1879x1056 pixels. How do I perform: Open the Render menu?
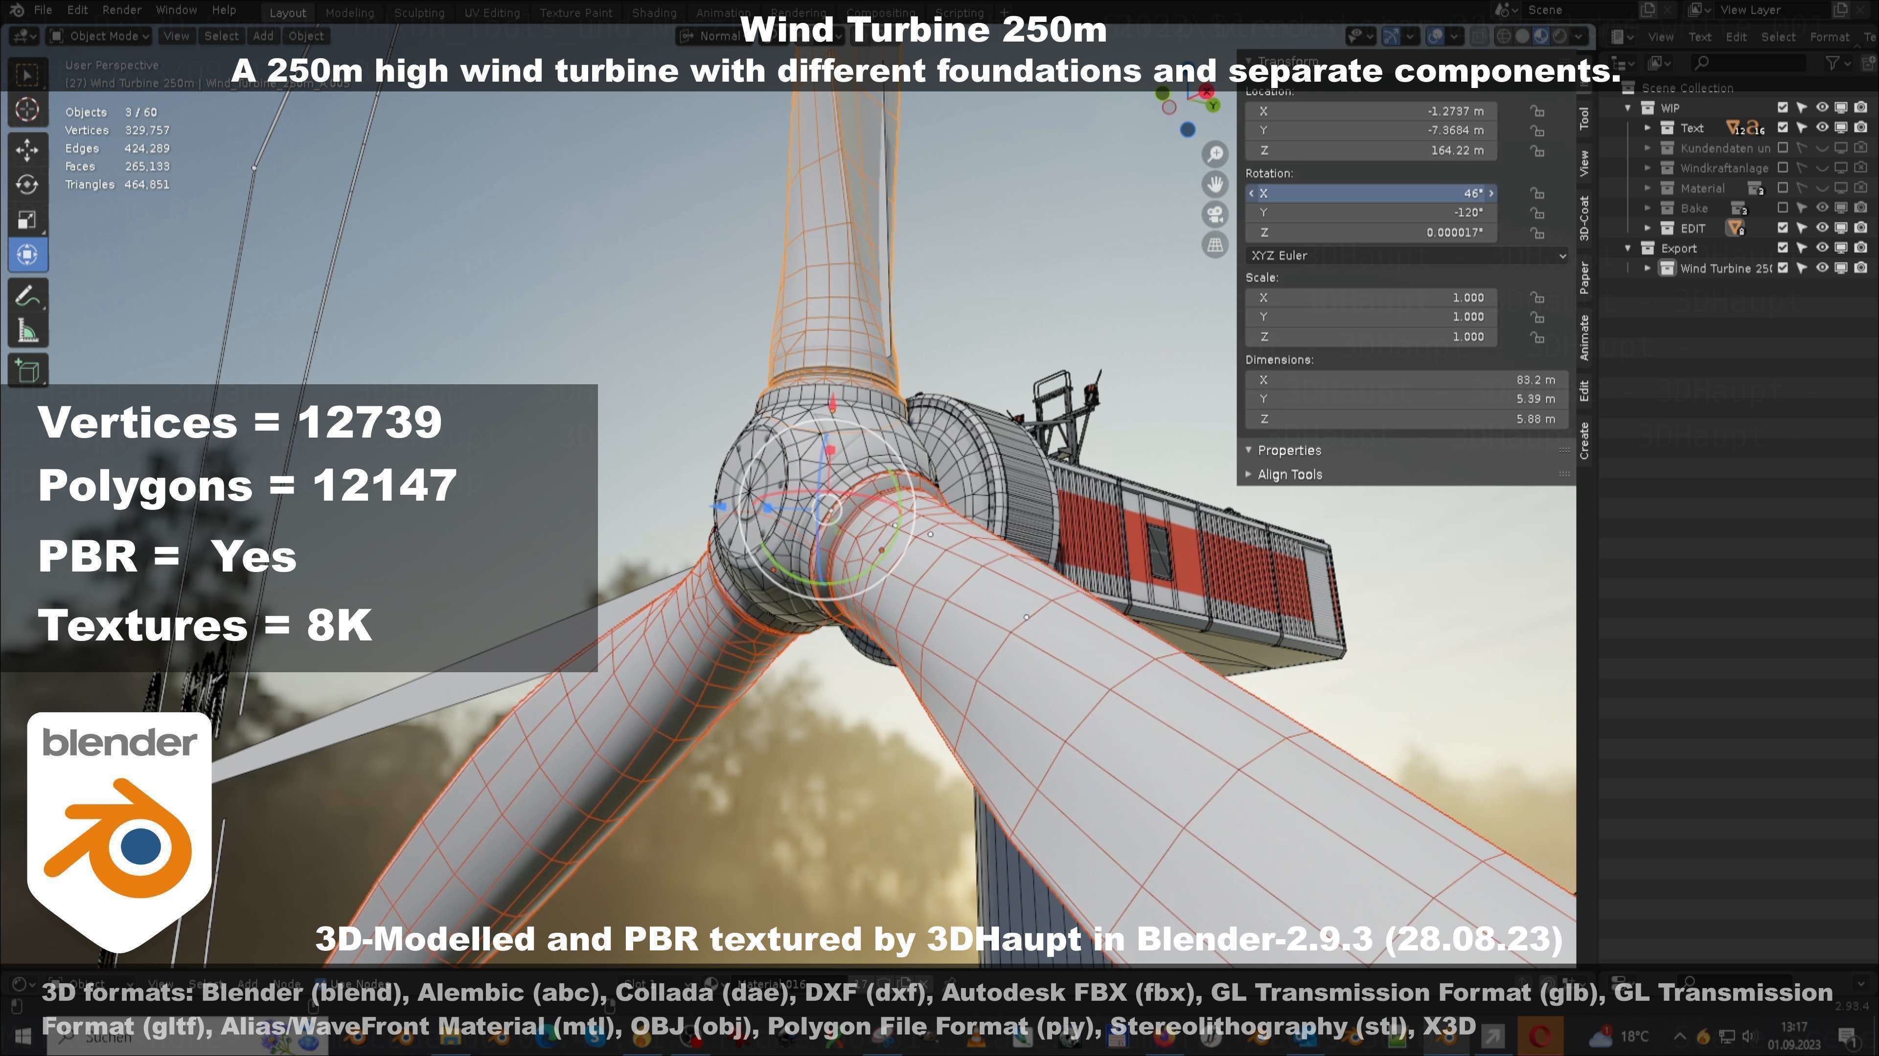pyautogui.click(x=121, y=10)
